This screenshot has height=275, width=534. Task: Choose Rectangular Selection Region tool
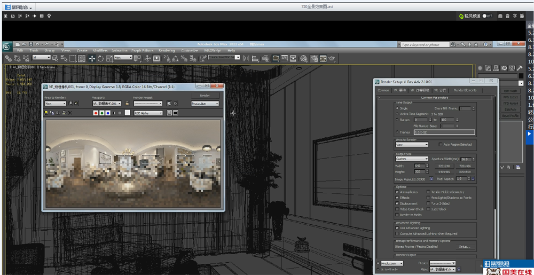[x=73, y=58]
